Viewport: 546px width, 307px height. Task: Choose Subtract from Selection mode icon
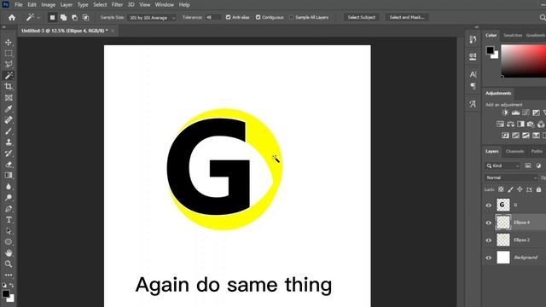74,17
